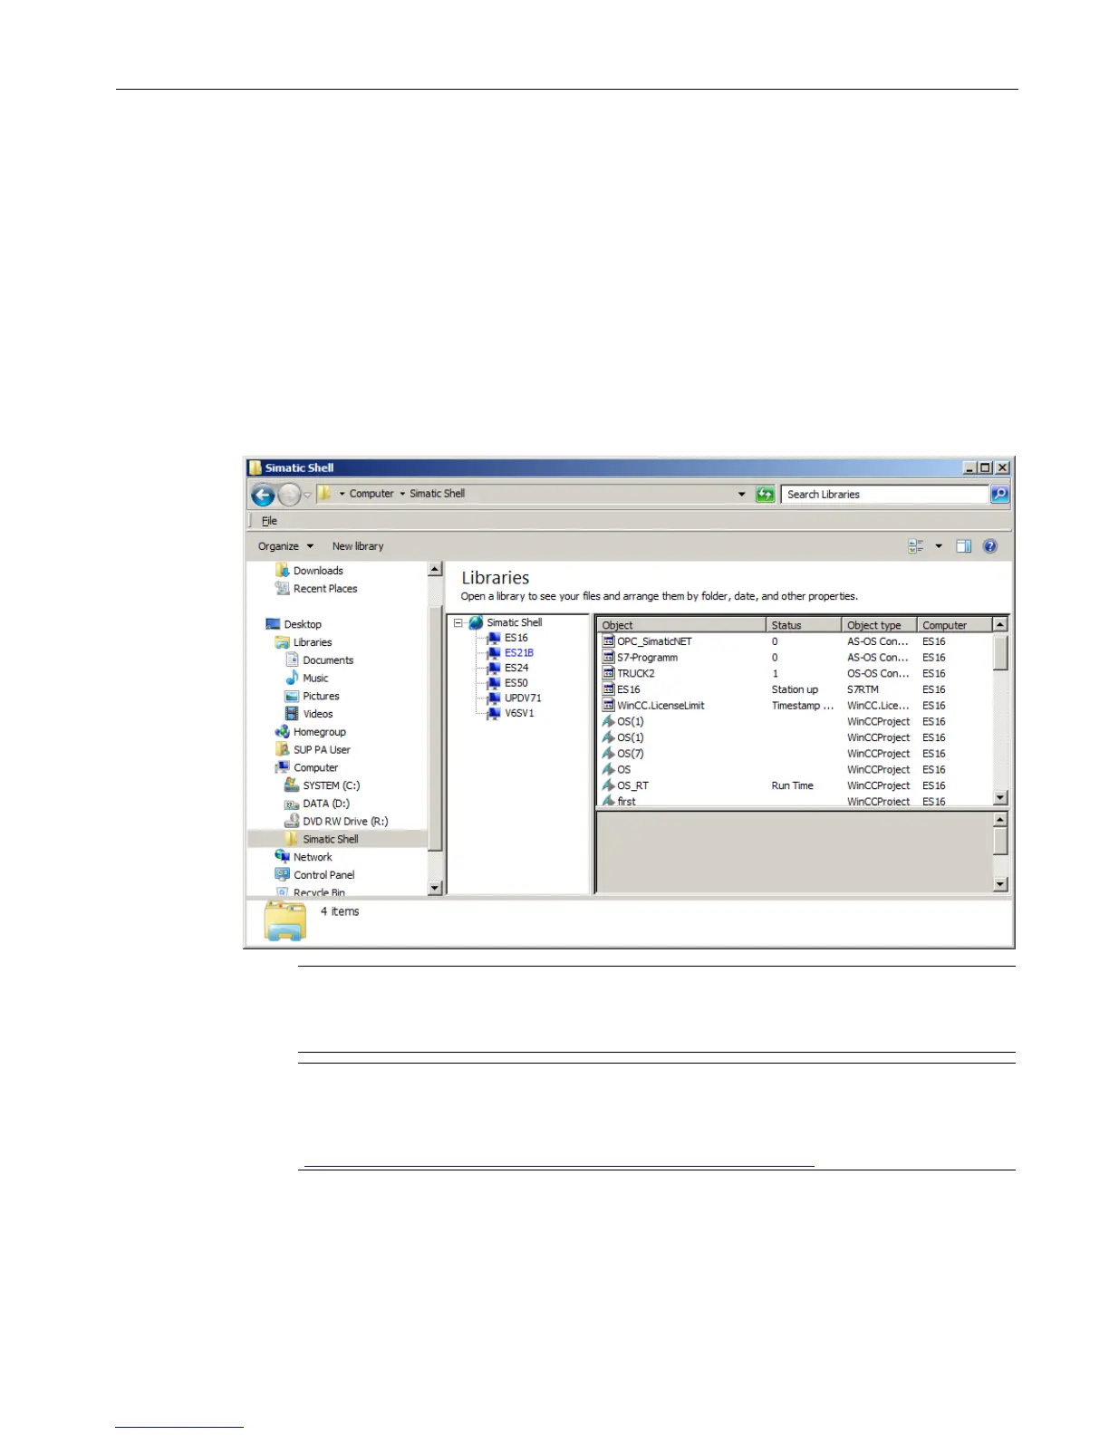Click the object list scroll-down arrow

(x=1000, y=798)
